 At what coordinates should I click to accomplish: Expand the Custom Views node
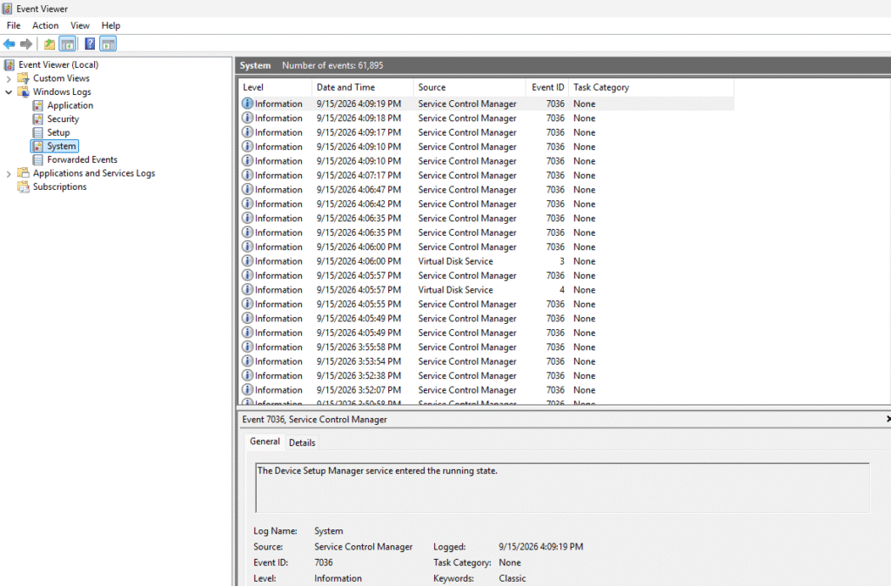[x=9, y=78]
